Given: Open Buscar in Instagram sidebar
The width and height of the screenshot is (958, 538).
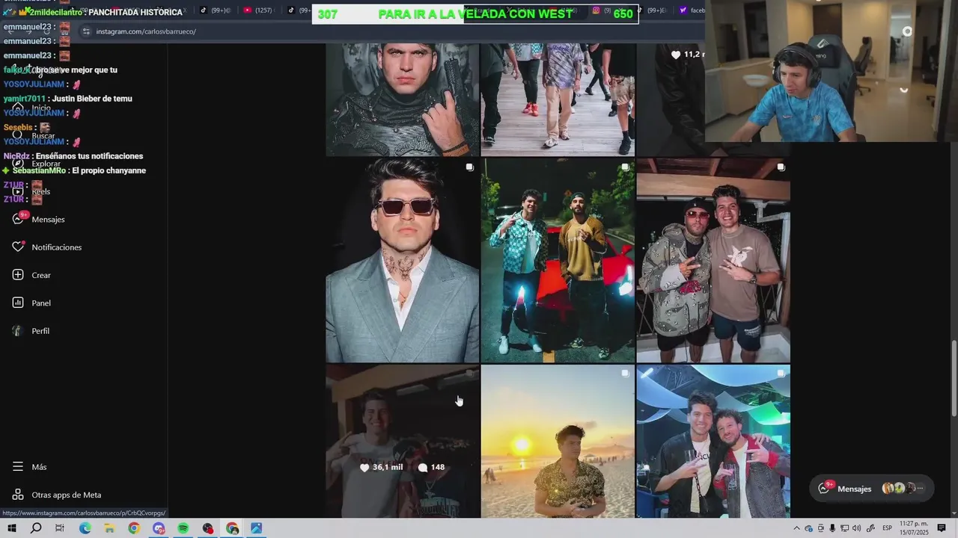Looking at the screenshot, I should coord(34,135).
